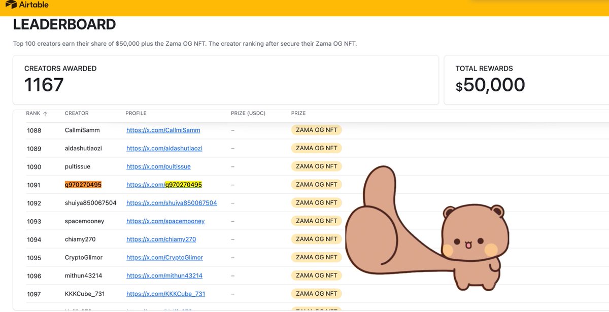The width and height of the screenshot is (609, 312).
Task: Select creator name spacemooney
Action: coord(85,221)
